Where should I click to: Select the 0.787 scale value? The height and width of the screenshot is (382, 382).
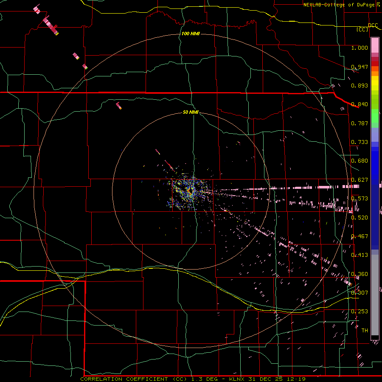pyautogui.click(x=360, y=123)
